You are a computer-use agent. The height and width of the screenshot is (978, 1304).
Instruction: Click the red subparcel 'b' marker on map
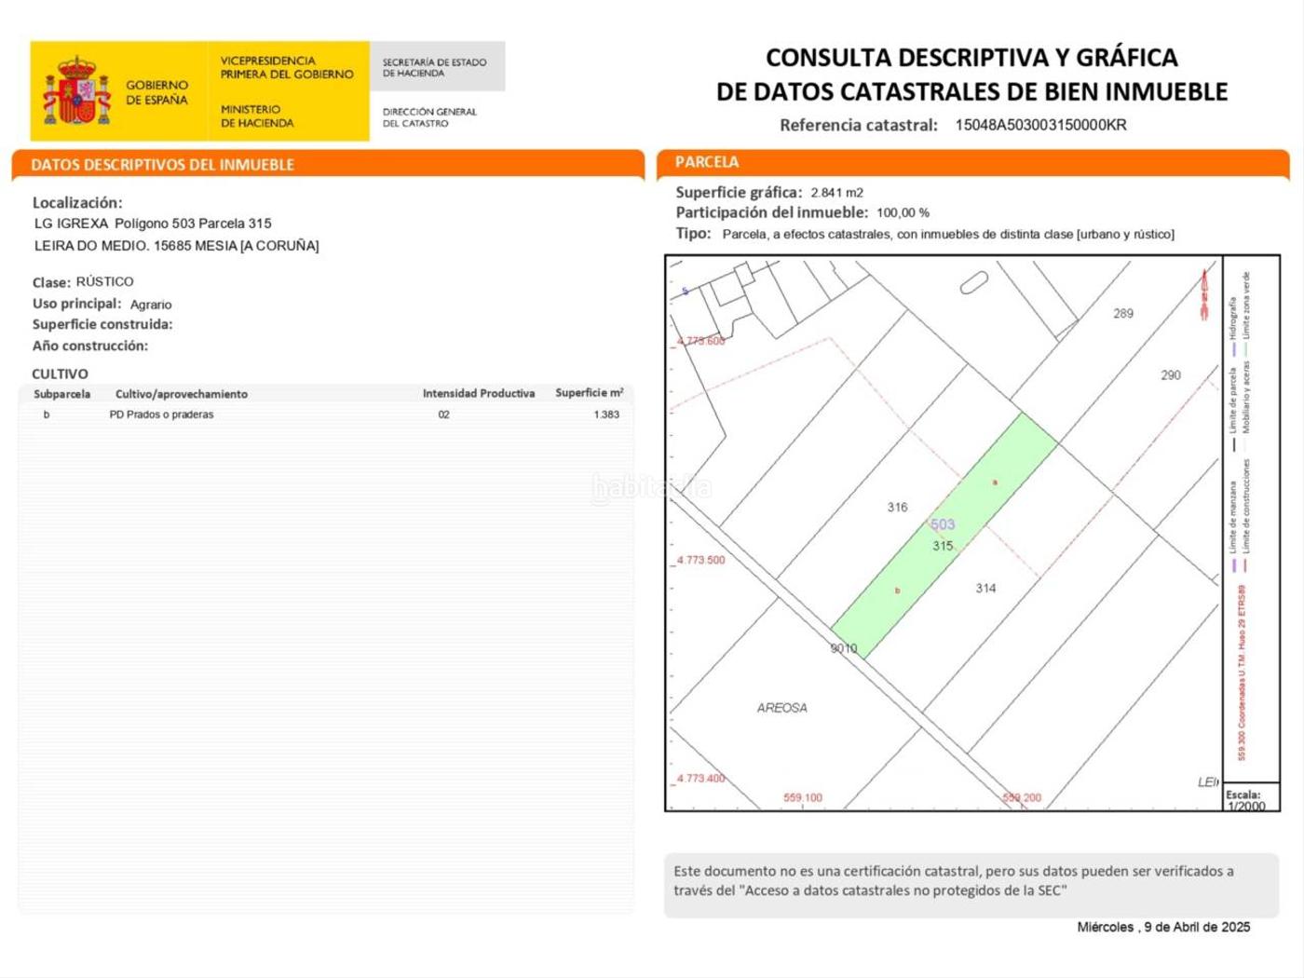[x=898, y=591]
